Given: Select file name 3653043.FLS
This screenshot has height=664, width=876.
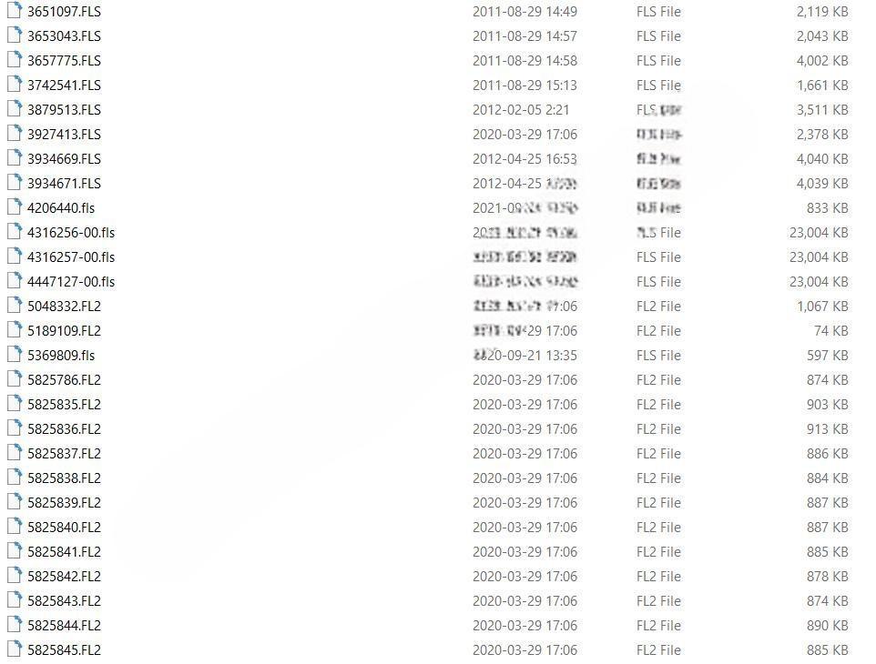Looking at the screenshot, I should [65, 36].
